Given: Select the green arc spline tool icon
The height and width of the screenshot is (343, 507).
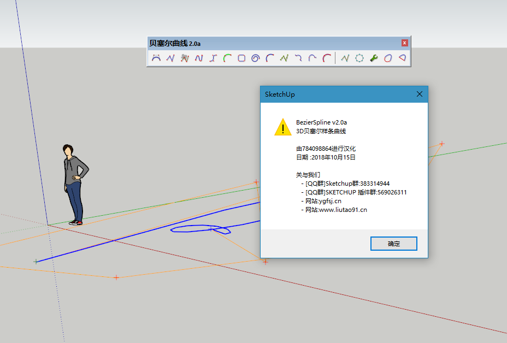Looking at the screenshot, I should coord(227,58).
